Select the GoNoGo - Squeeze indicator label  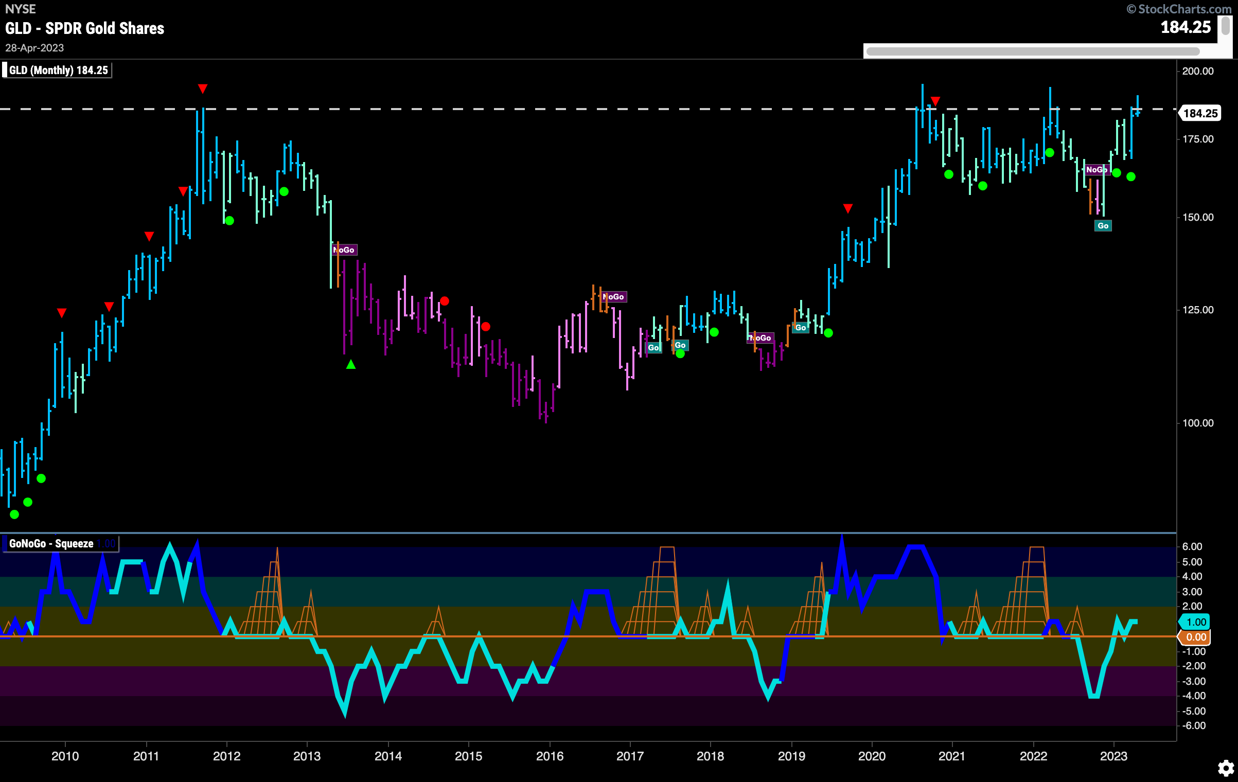(x=60, y=544)
